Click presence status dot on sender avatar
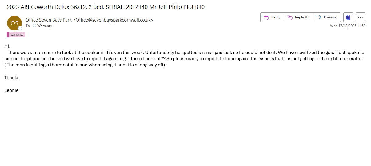The width and height of the screenshot is (371, 166). pos(20,29)
